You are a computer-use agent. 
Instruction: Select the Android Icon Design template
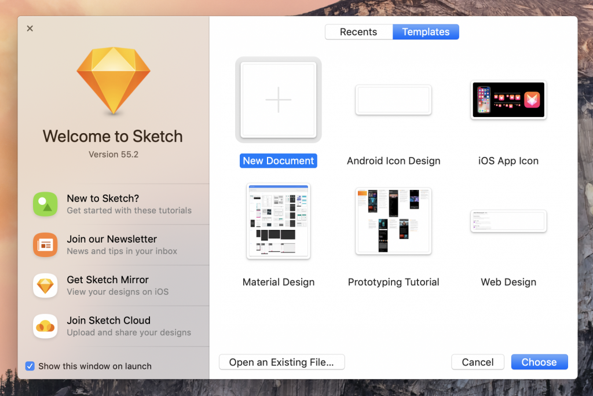393,100
